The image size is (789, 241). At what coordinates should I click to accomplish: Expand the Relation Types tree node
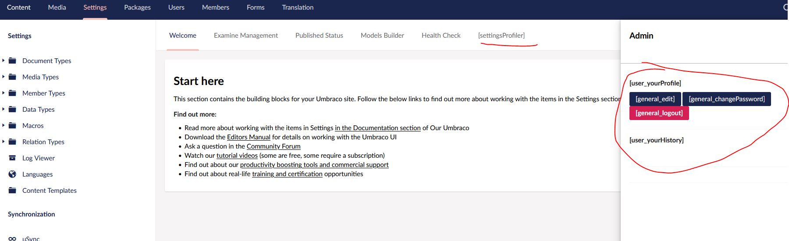pos(3,142)
